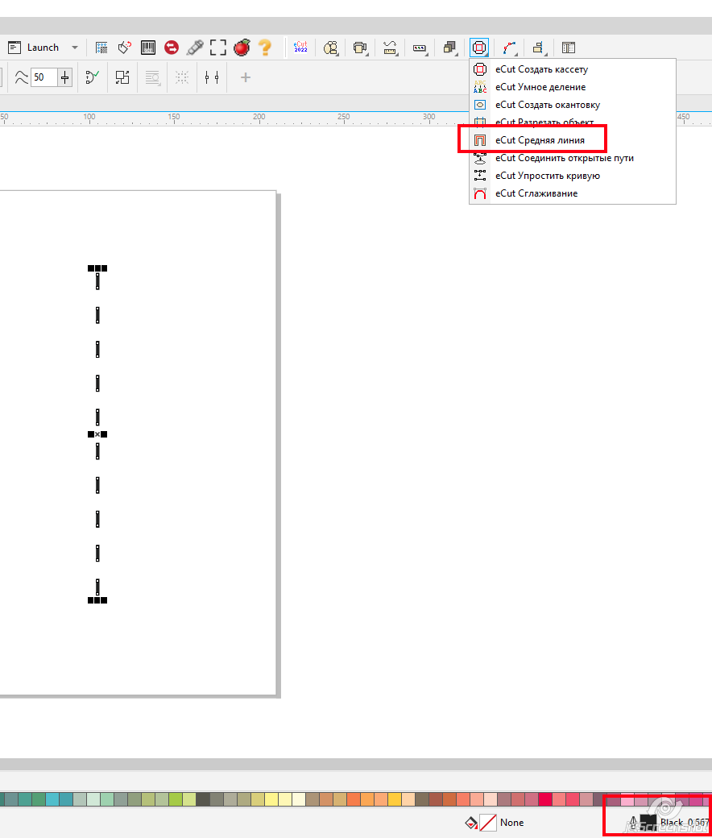This screenshot has height=838, width=712.
Task: Click the active eCut cassette flyout button
Action: coord(479,48)
